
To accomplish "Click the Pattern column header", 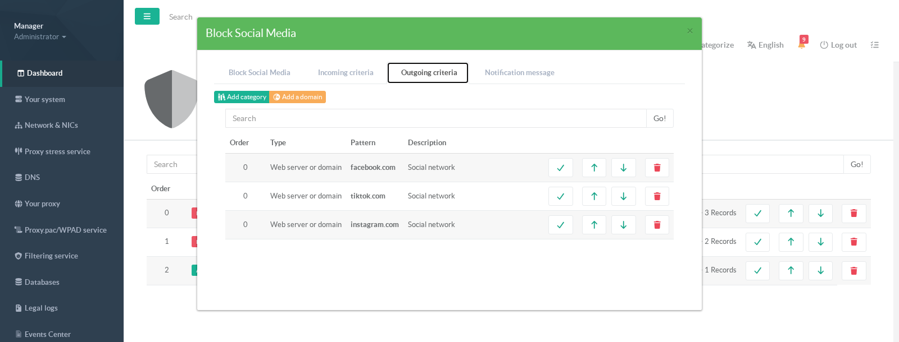I will (363, 142).
